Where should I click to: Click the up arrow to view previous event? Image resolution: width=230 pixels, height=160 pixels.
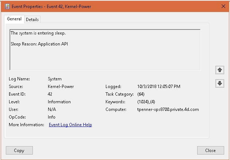click(x=220, y=69)
